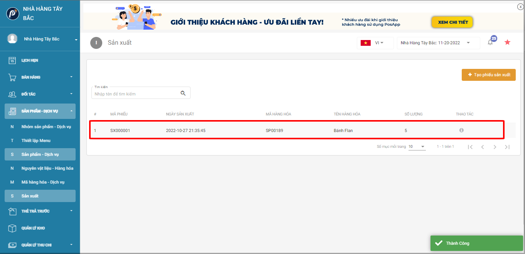Go to the next page arrow

coord(495,147)
